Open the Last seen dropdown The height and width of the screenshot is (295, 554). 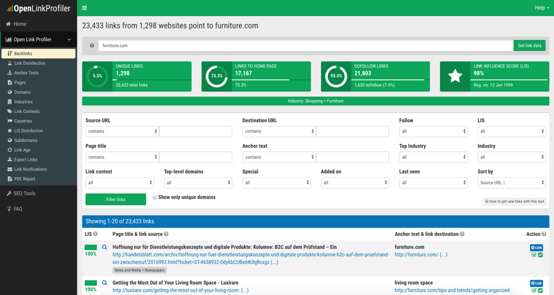pyautogui.click(x=433, y=183)
